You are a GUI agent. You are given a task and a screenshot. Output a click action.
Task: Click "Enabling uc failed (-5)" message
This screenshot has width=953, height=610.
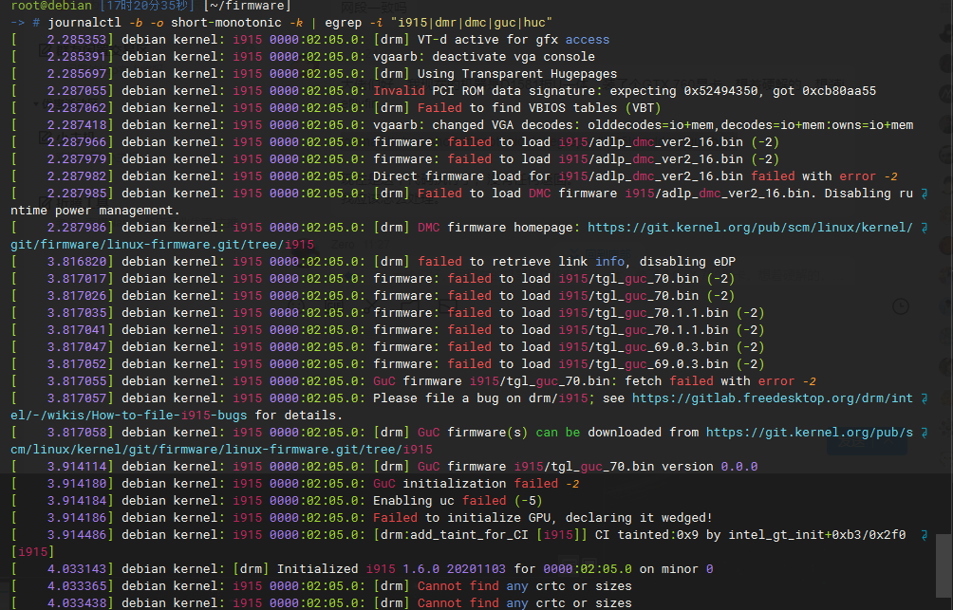tap(458, 500)
